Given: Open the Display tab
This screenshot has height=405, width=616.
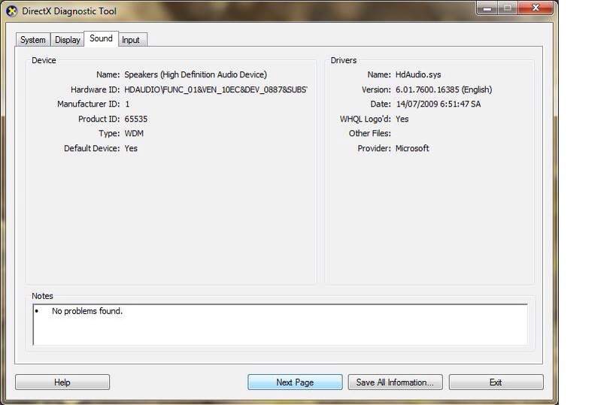Looking at the screenshot, I should (67, 40).
